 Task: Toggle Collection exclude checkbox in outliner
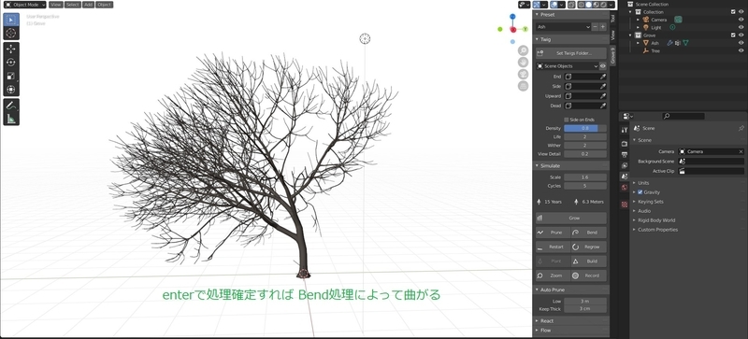tap(733, 12)
